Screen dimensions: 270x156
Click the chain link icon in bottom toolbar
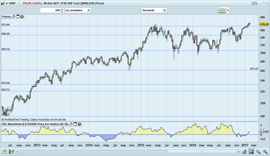point(10,151)
